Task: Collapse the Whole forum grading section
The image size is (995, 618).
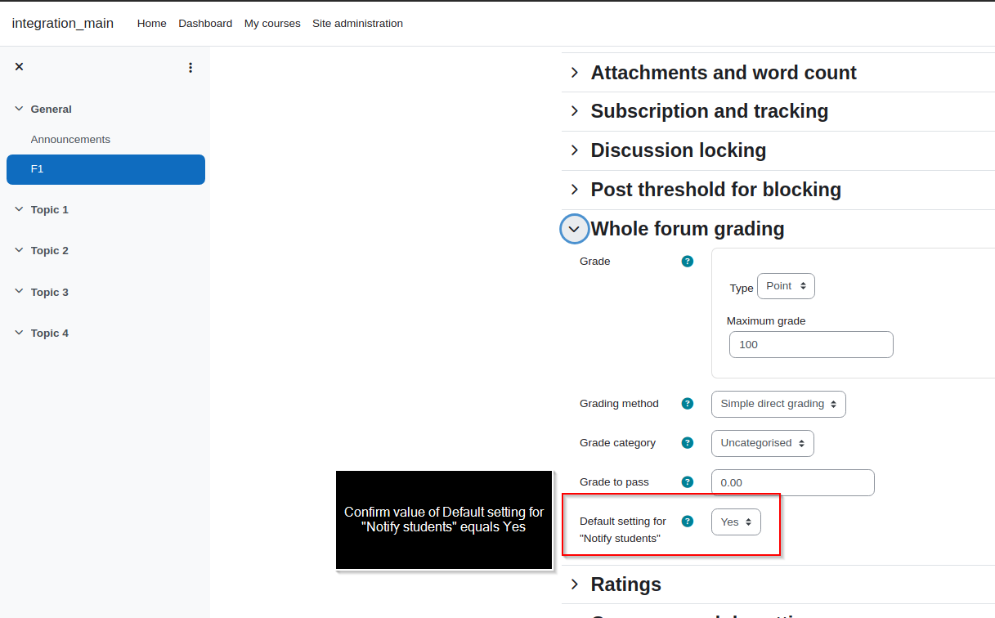Action: (574, 229)
